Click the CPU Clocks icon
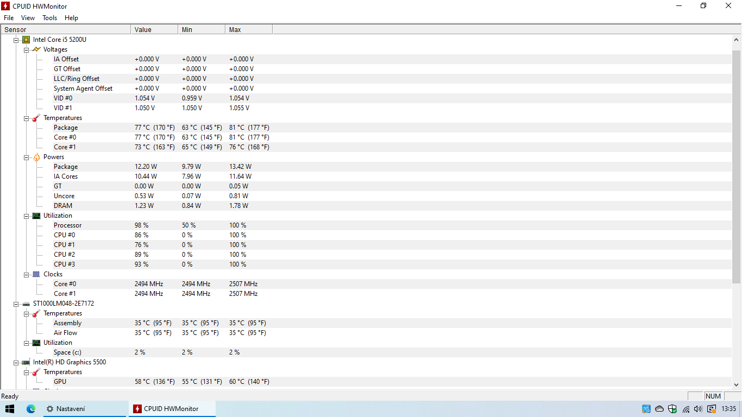Screen dimensions: 742x417 36,274
